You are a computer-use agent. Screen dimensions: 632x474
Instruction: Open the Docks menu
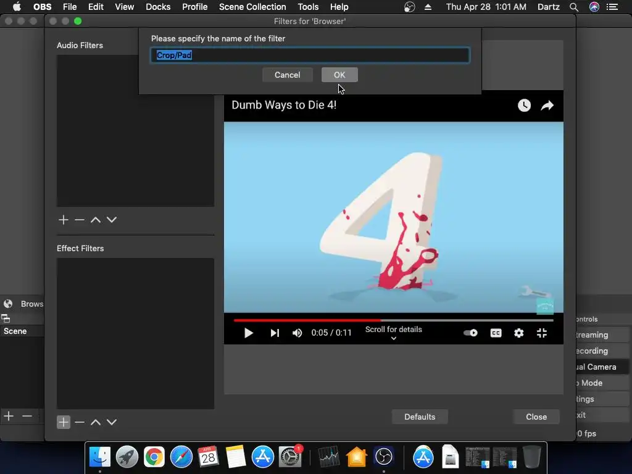158,7
